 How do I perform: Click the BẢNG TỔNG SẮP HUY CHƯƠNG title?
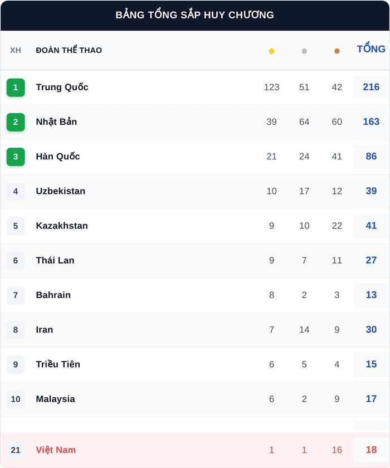195,14
